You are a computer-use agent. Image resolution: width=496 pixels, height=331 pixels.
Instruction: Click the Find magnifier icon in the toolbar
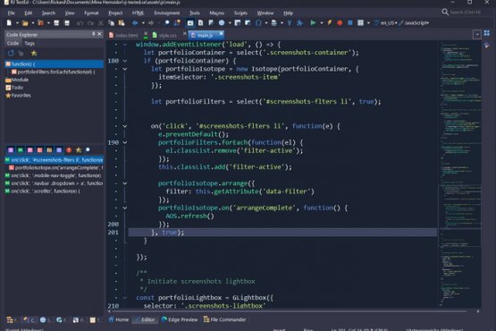(x=167, y=22)
